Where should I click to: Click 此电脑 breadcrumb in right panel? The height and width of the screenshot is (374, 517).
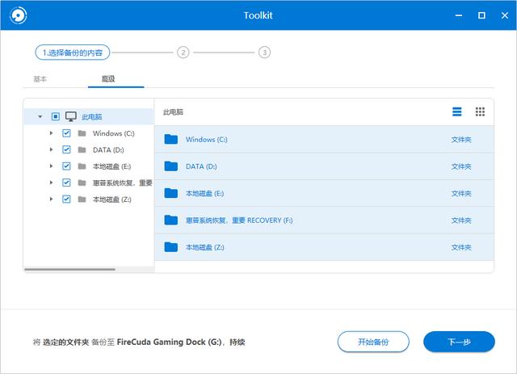[173, 112]
